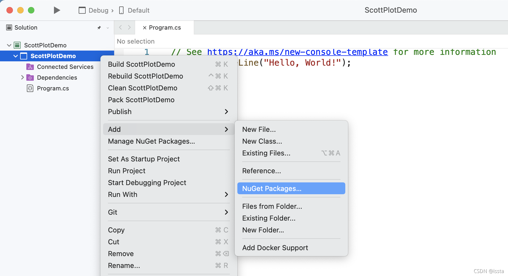The height and width of the screenshot is (276, 508).
Task: Select Files from Folder...
Action: [291, 206]
